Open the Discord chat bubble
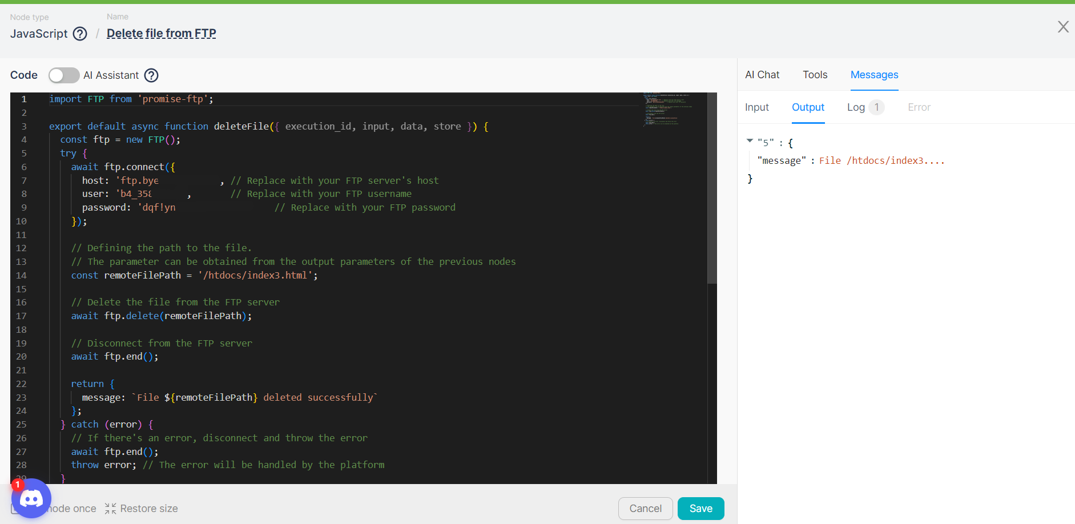Viewport: 1075px width, 524px height. point(31,499)
